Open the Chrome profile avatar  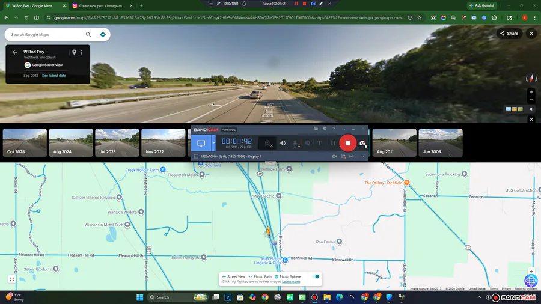524,18
